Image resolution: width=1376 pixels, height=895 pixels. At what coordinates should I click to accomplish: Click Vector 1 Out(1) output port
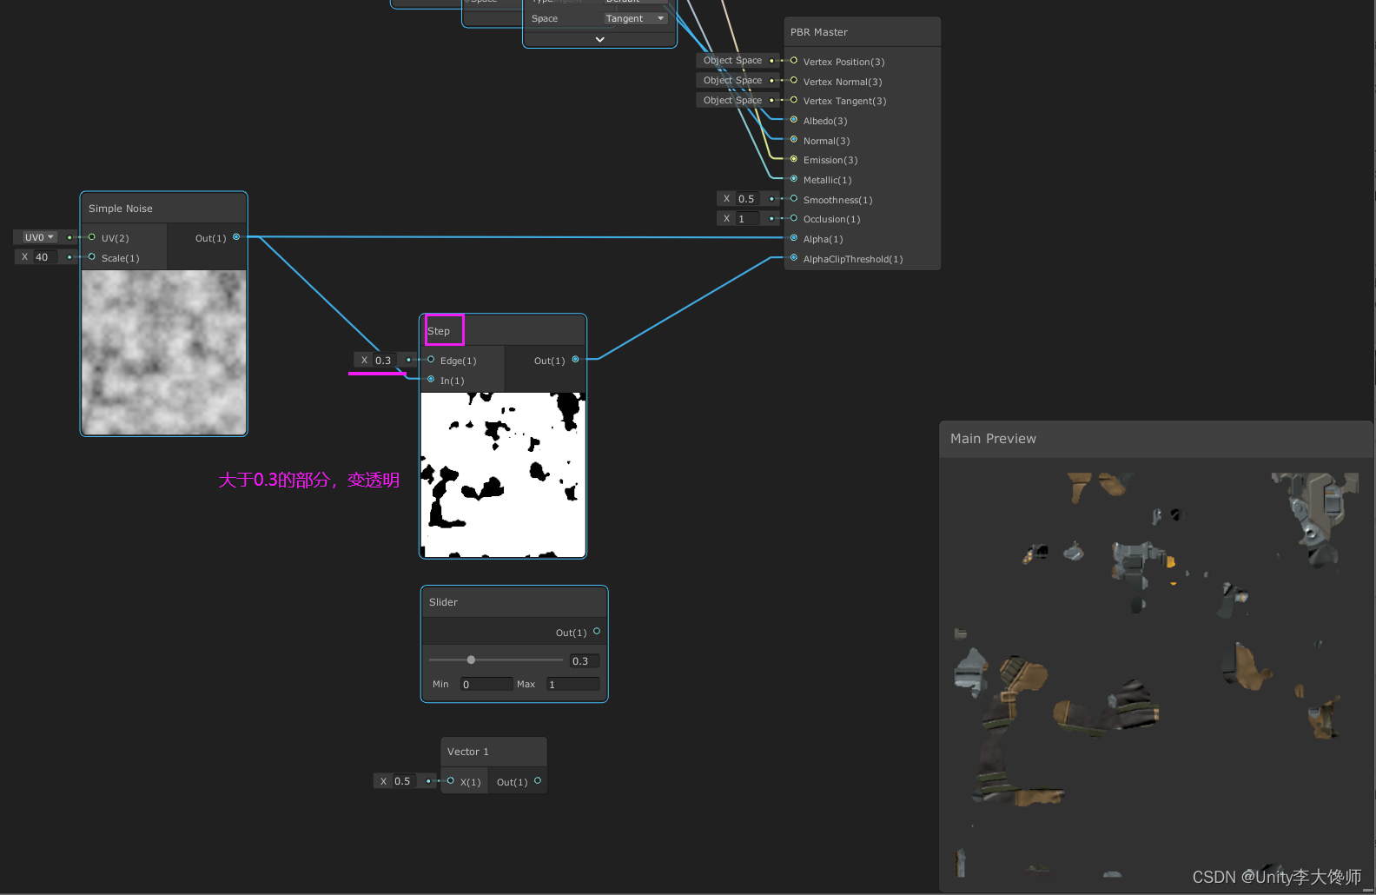[x=538, y=780]
